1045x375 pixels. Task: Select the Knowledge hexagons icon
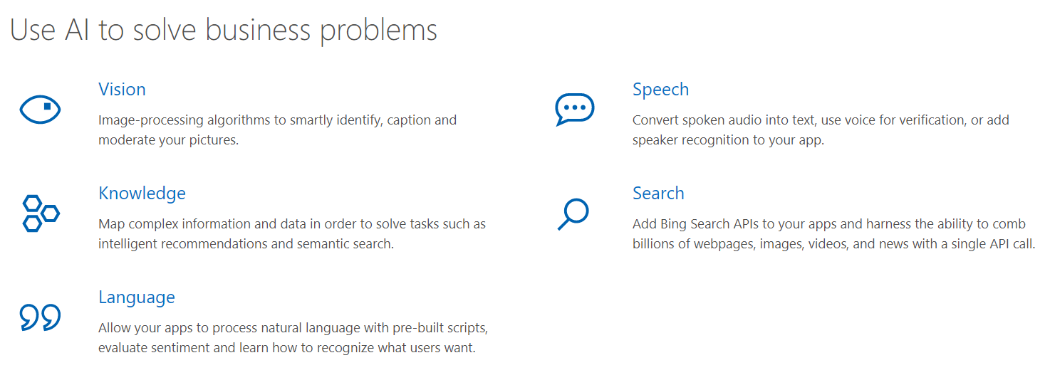pyautogui.click(x=40, y=213)
